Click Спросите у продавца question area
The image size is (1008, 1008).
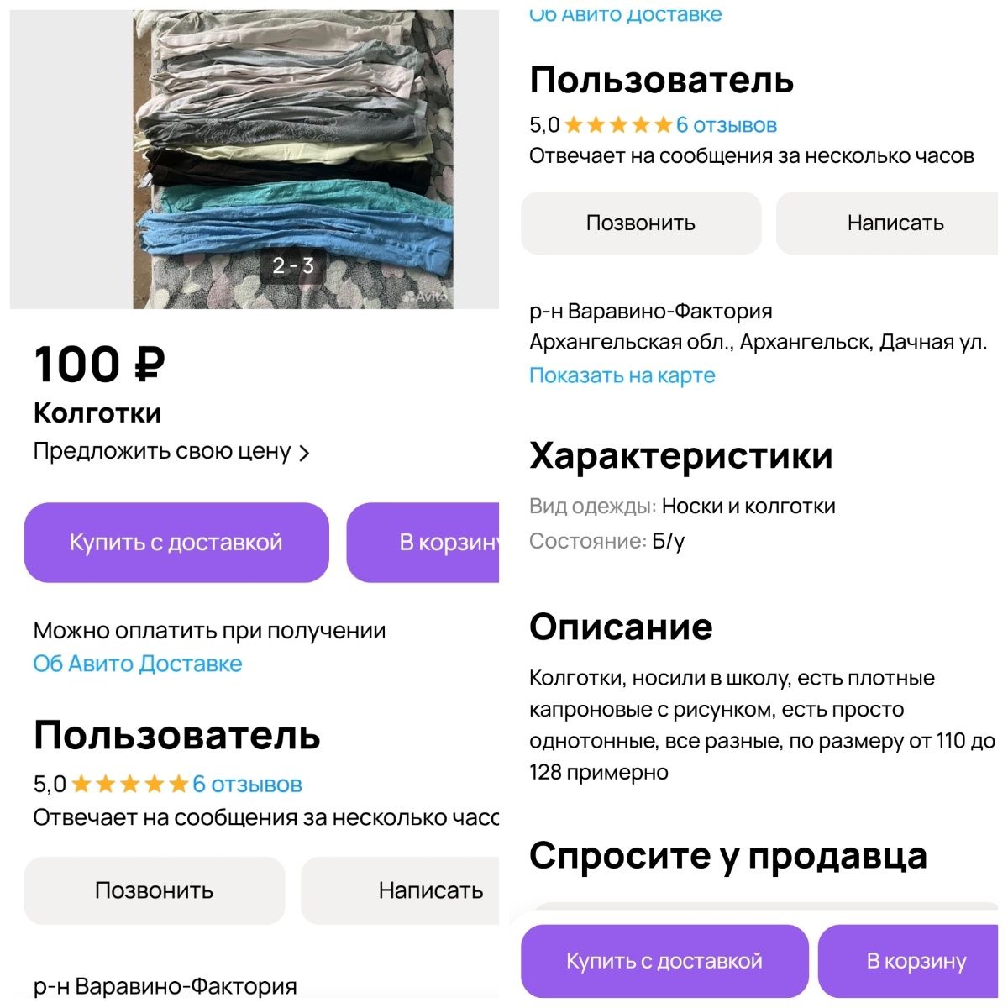[727, 856]
